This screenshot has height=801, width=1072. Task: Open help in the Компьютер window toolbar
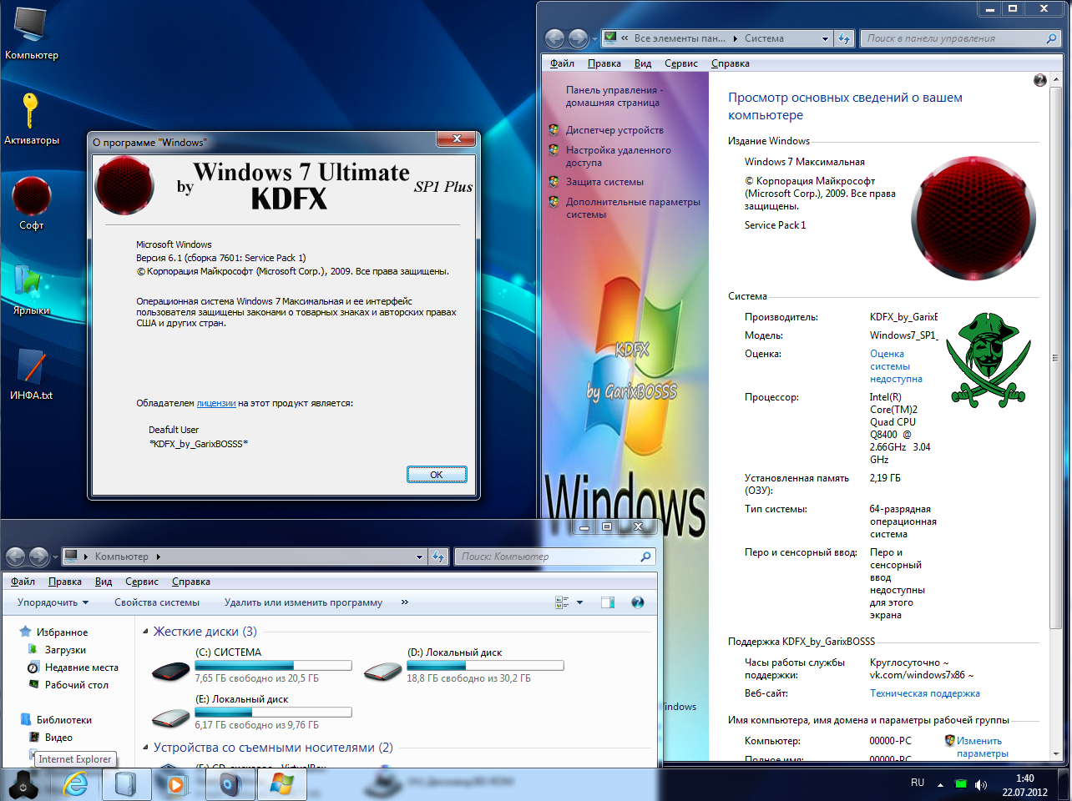pos(638,602)
